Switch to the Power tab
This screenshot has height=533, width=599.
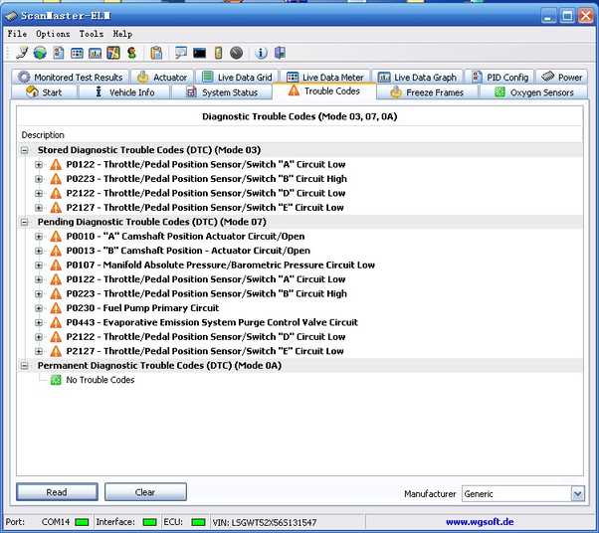click(562, 78)
